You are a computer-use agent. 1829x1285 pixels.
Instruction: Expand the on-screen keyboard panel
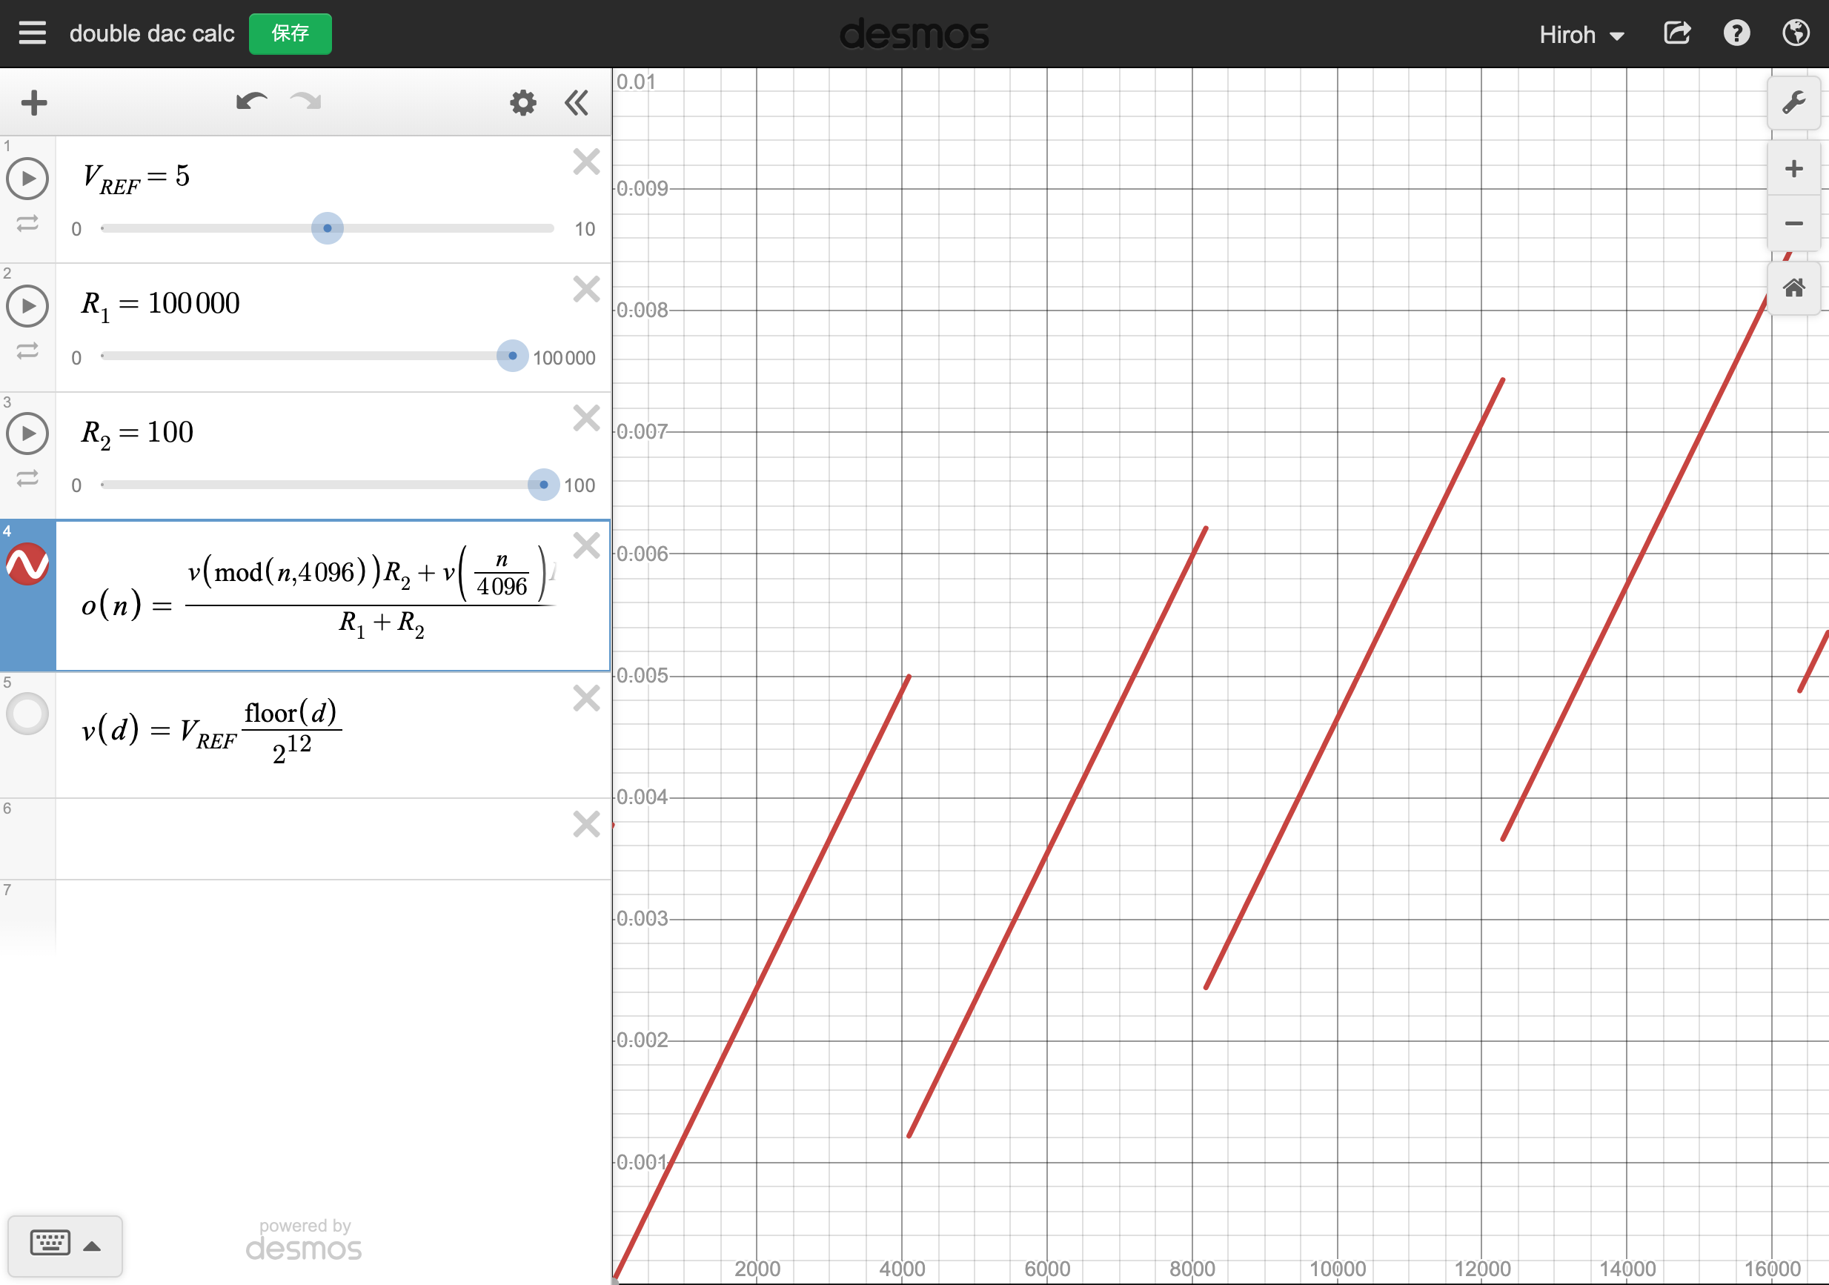coord(65,1244)
